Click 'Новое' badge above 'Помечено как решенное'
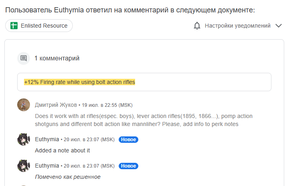The width and height of the screenshot is (289, 186). coord(128,166)
